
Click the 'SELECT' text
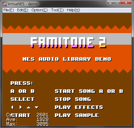(x=23, y=99)
